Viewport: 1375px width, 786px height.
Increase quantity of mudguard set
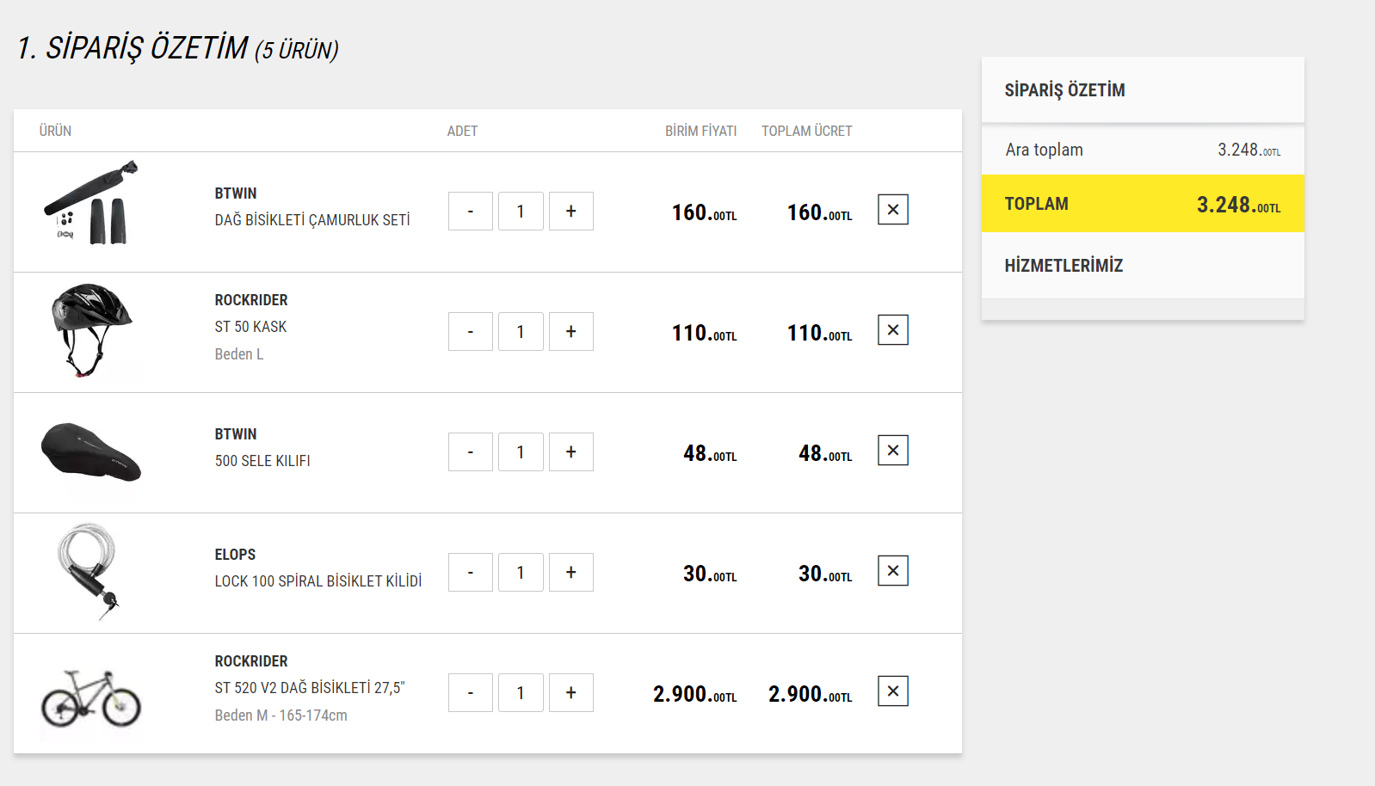tap(570, 212)
